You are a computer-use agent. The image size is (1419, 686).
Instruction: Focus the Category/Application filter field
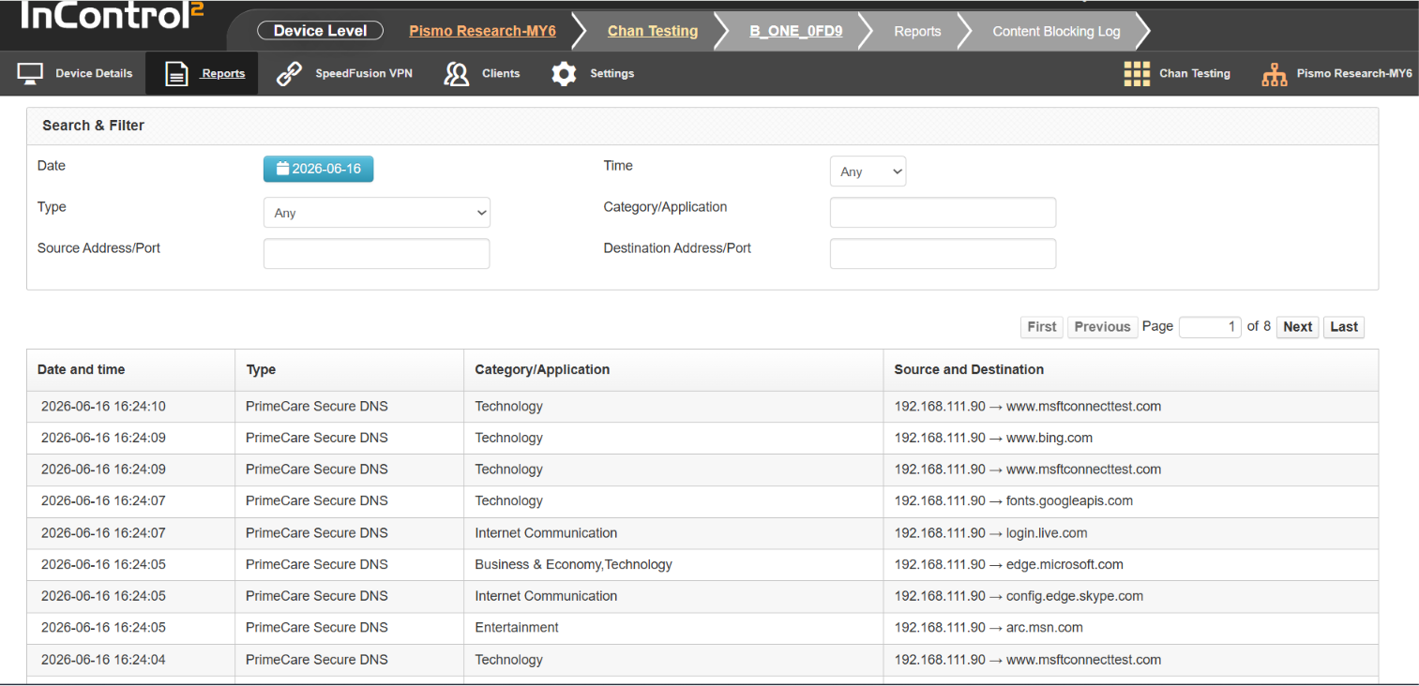click(x=943, y=213)
